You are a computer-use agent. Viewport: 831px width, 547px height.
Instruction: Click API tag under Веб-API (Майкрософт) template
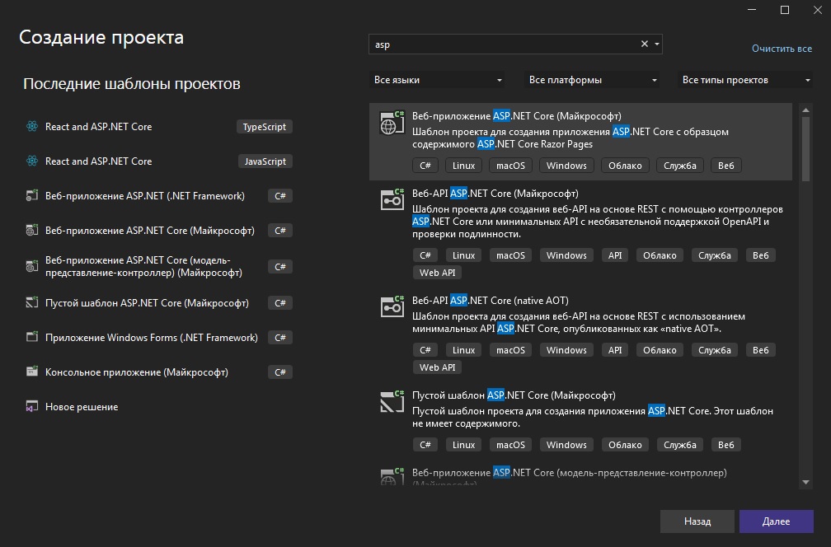click(x=615, y=255)
